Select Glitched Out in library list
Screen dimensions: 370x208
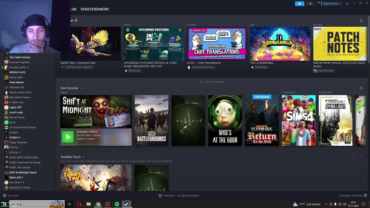coord(16,87)
